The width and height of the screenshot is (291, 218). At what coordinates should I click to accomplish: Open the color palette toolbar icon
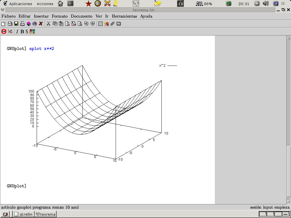point(32,32)
